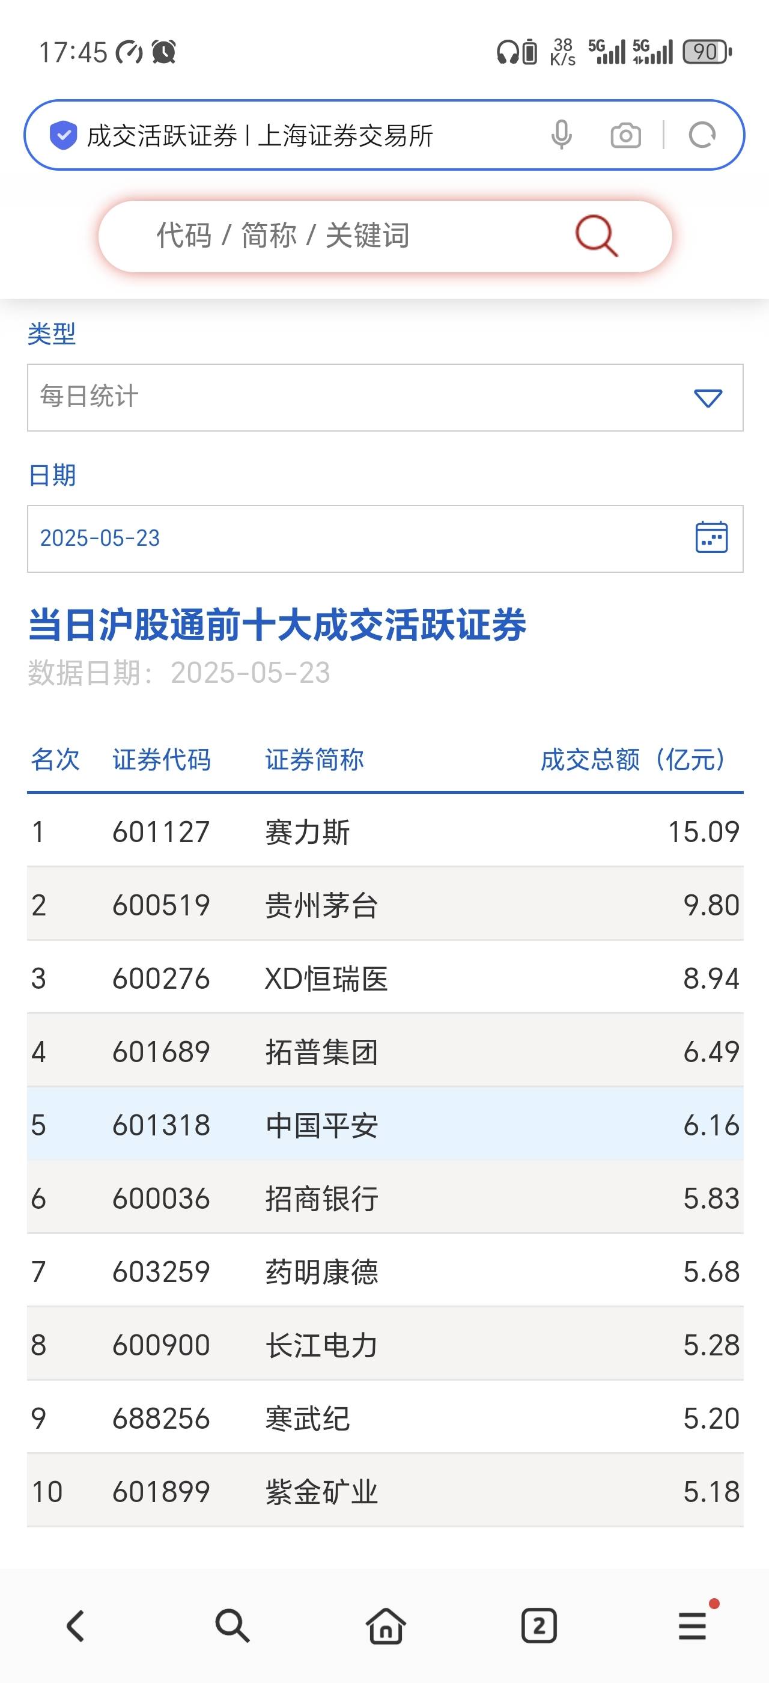Screen dimensions: 769x1683
Task: Click stock code 600036
Action: [x=161, y=1198]
